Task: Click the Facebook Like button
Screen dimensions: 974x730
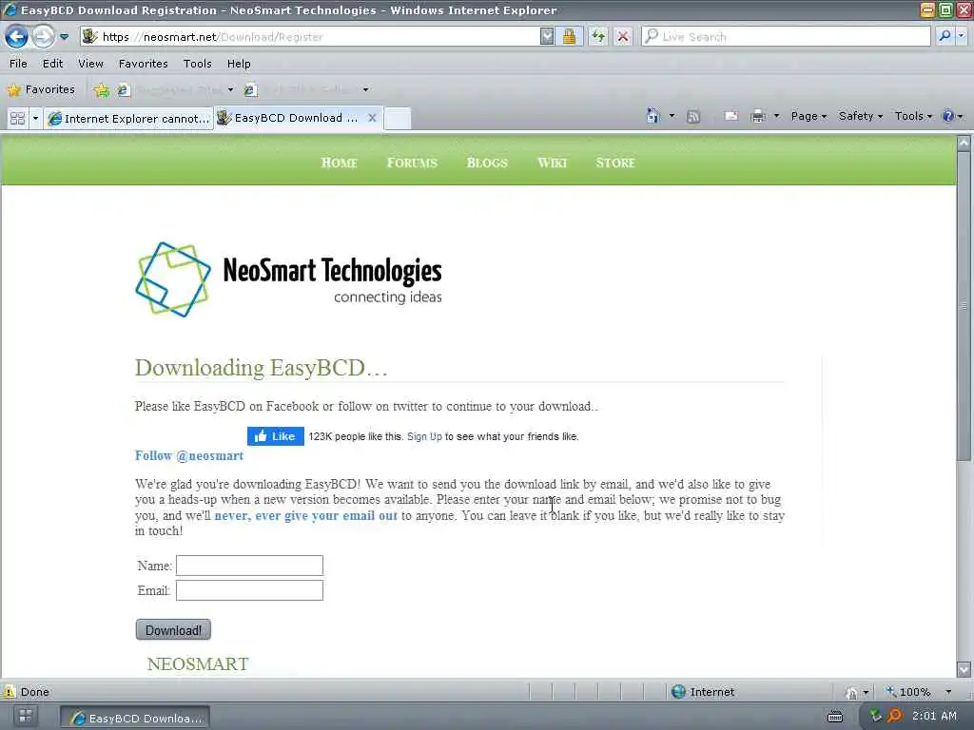Action: [275, 436]
